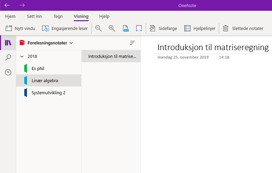Image resolution: width=272 pixels, height=173 pixels.
Task: Select the 2018 section group
Action: point(32,57)
